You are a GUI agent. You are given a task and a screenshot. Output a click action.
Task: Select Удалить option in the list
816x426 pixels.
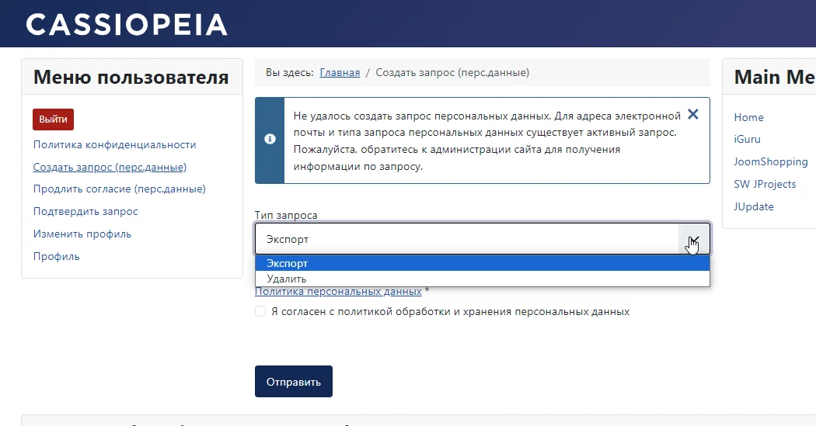click(483, 279)
